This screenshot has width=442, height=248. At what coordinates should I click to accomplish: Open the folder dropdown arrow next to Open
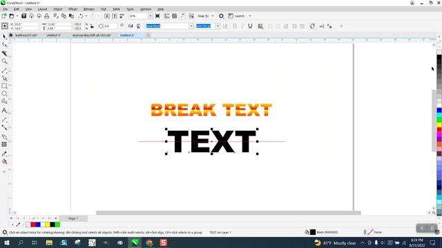(17, 16)
